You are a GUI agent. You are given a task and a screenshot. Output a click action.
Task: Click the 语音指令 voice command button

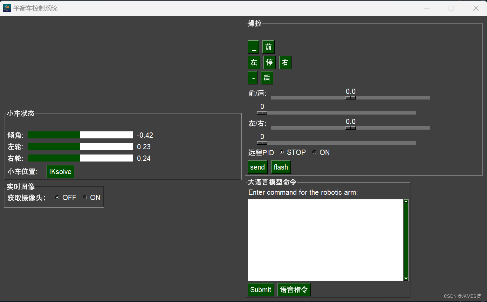click(294, 290)
